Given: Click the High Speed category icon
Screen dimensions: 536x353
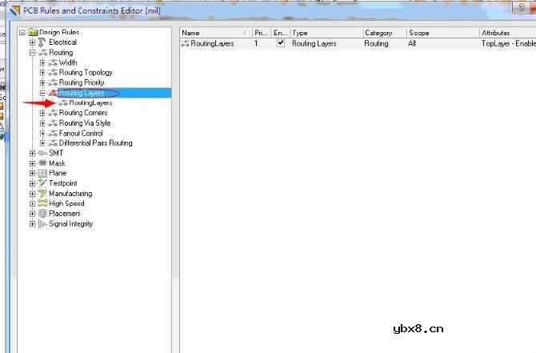Looking at the screenshot, I should click(42, 203).
